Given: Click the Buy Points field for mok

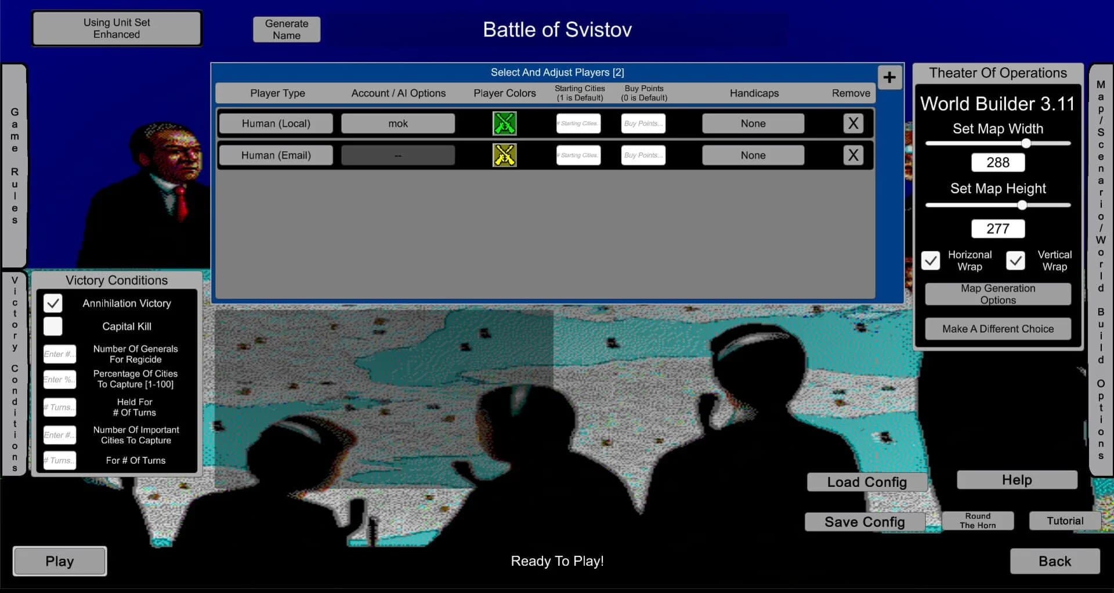Looking at the screenshot, I should point(642,123).
